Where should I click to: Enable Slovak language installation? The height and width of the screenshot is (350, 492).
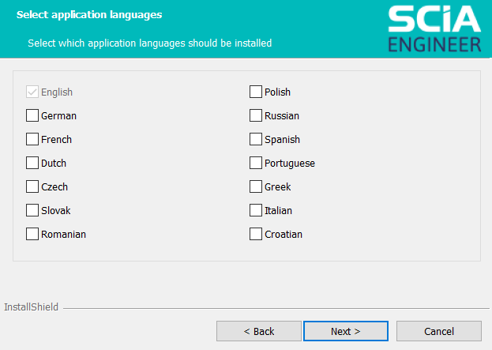[32, 210]
